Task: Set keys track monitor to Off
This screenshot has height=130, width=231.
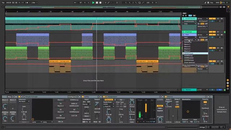Action: point(206,40)
